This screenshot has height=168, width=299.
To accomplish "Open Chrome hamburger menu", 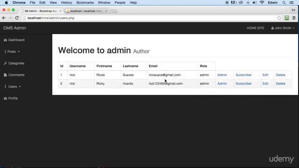I will point(294,18).
